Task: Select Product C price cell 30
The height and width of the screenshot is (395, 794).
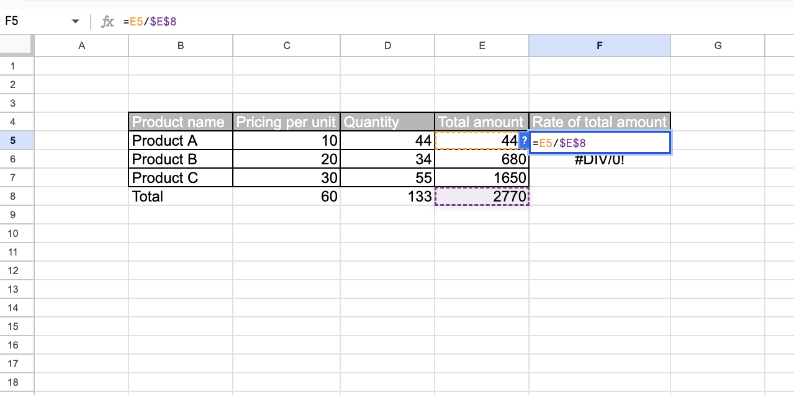Action: click(x=287, y=177)
